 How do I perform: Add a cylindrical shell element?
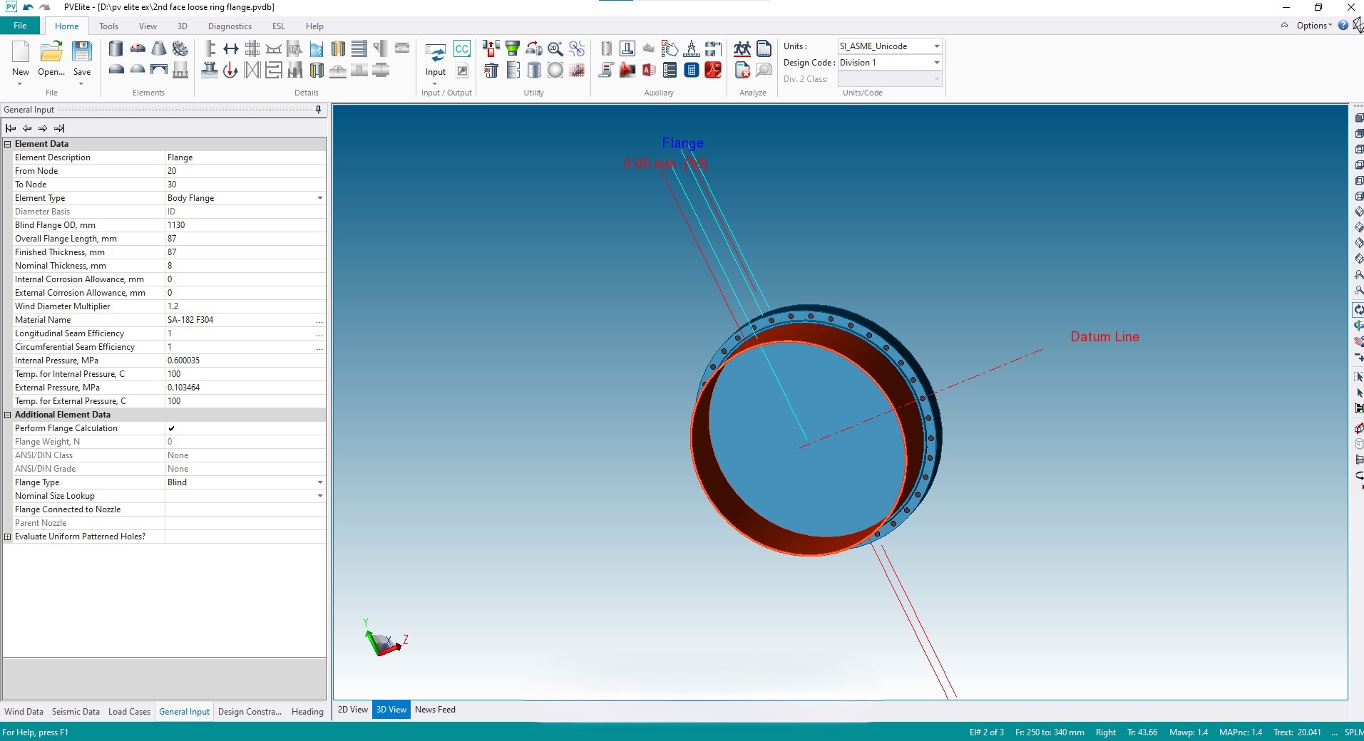[116, 48]
